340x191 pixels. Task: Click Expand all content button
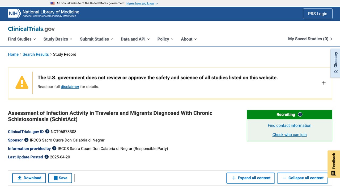tap(251, 178)
